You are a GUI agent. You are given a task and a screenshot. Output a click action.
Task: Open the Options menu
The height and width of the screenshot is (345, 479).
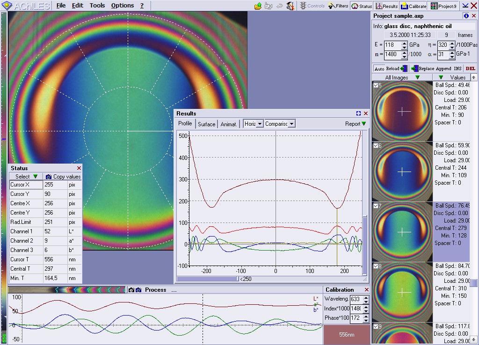coord(122,6)
